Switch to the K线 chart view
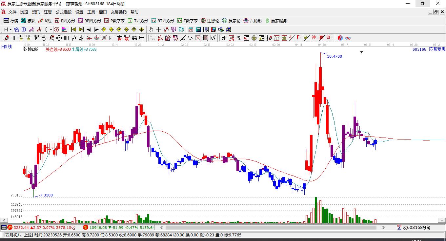 pyautogui.click(x=45, y=21)
